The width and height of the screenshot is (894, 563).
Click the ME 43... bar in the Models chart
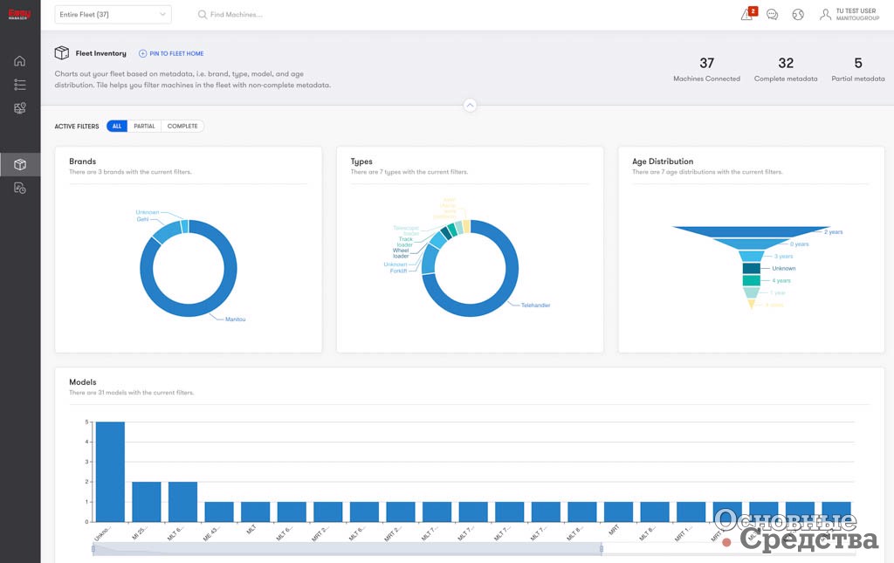219,512
